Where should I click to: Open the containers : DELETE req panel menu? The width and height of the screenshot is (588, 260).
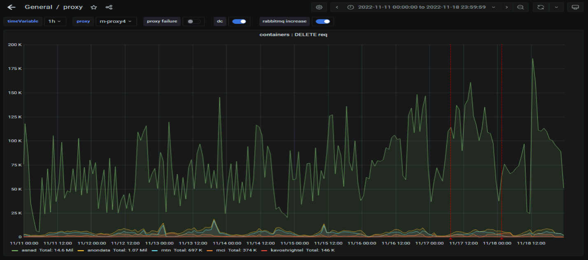click(x=293, y=35)
